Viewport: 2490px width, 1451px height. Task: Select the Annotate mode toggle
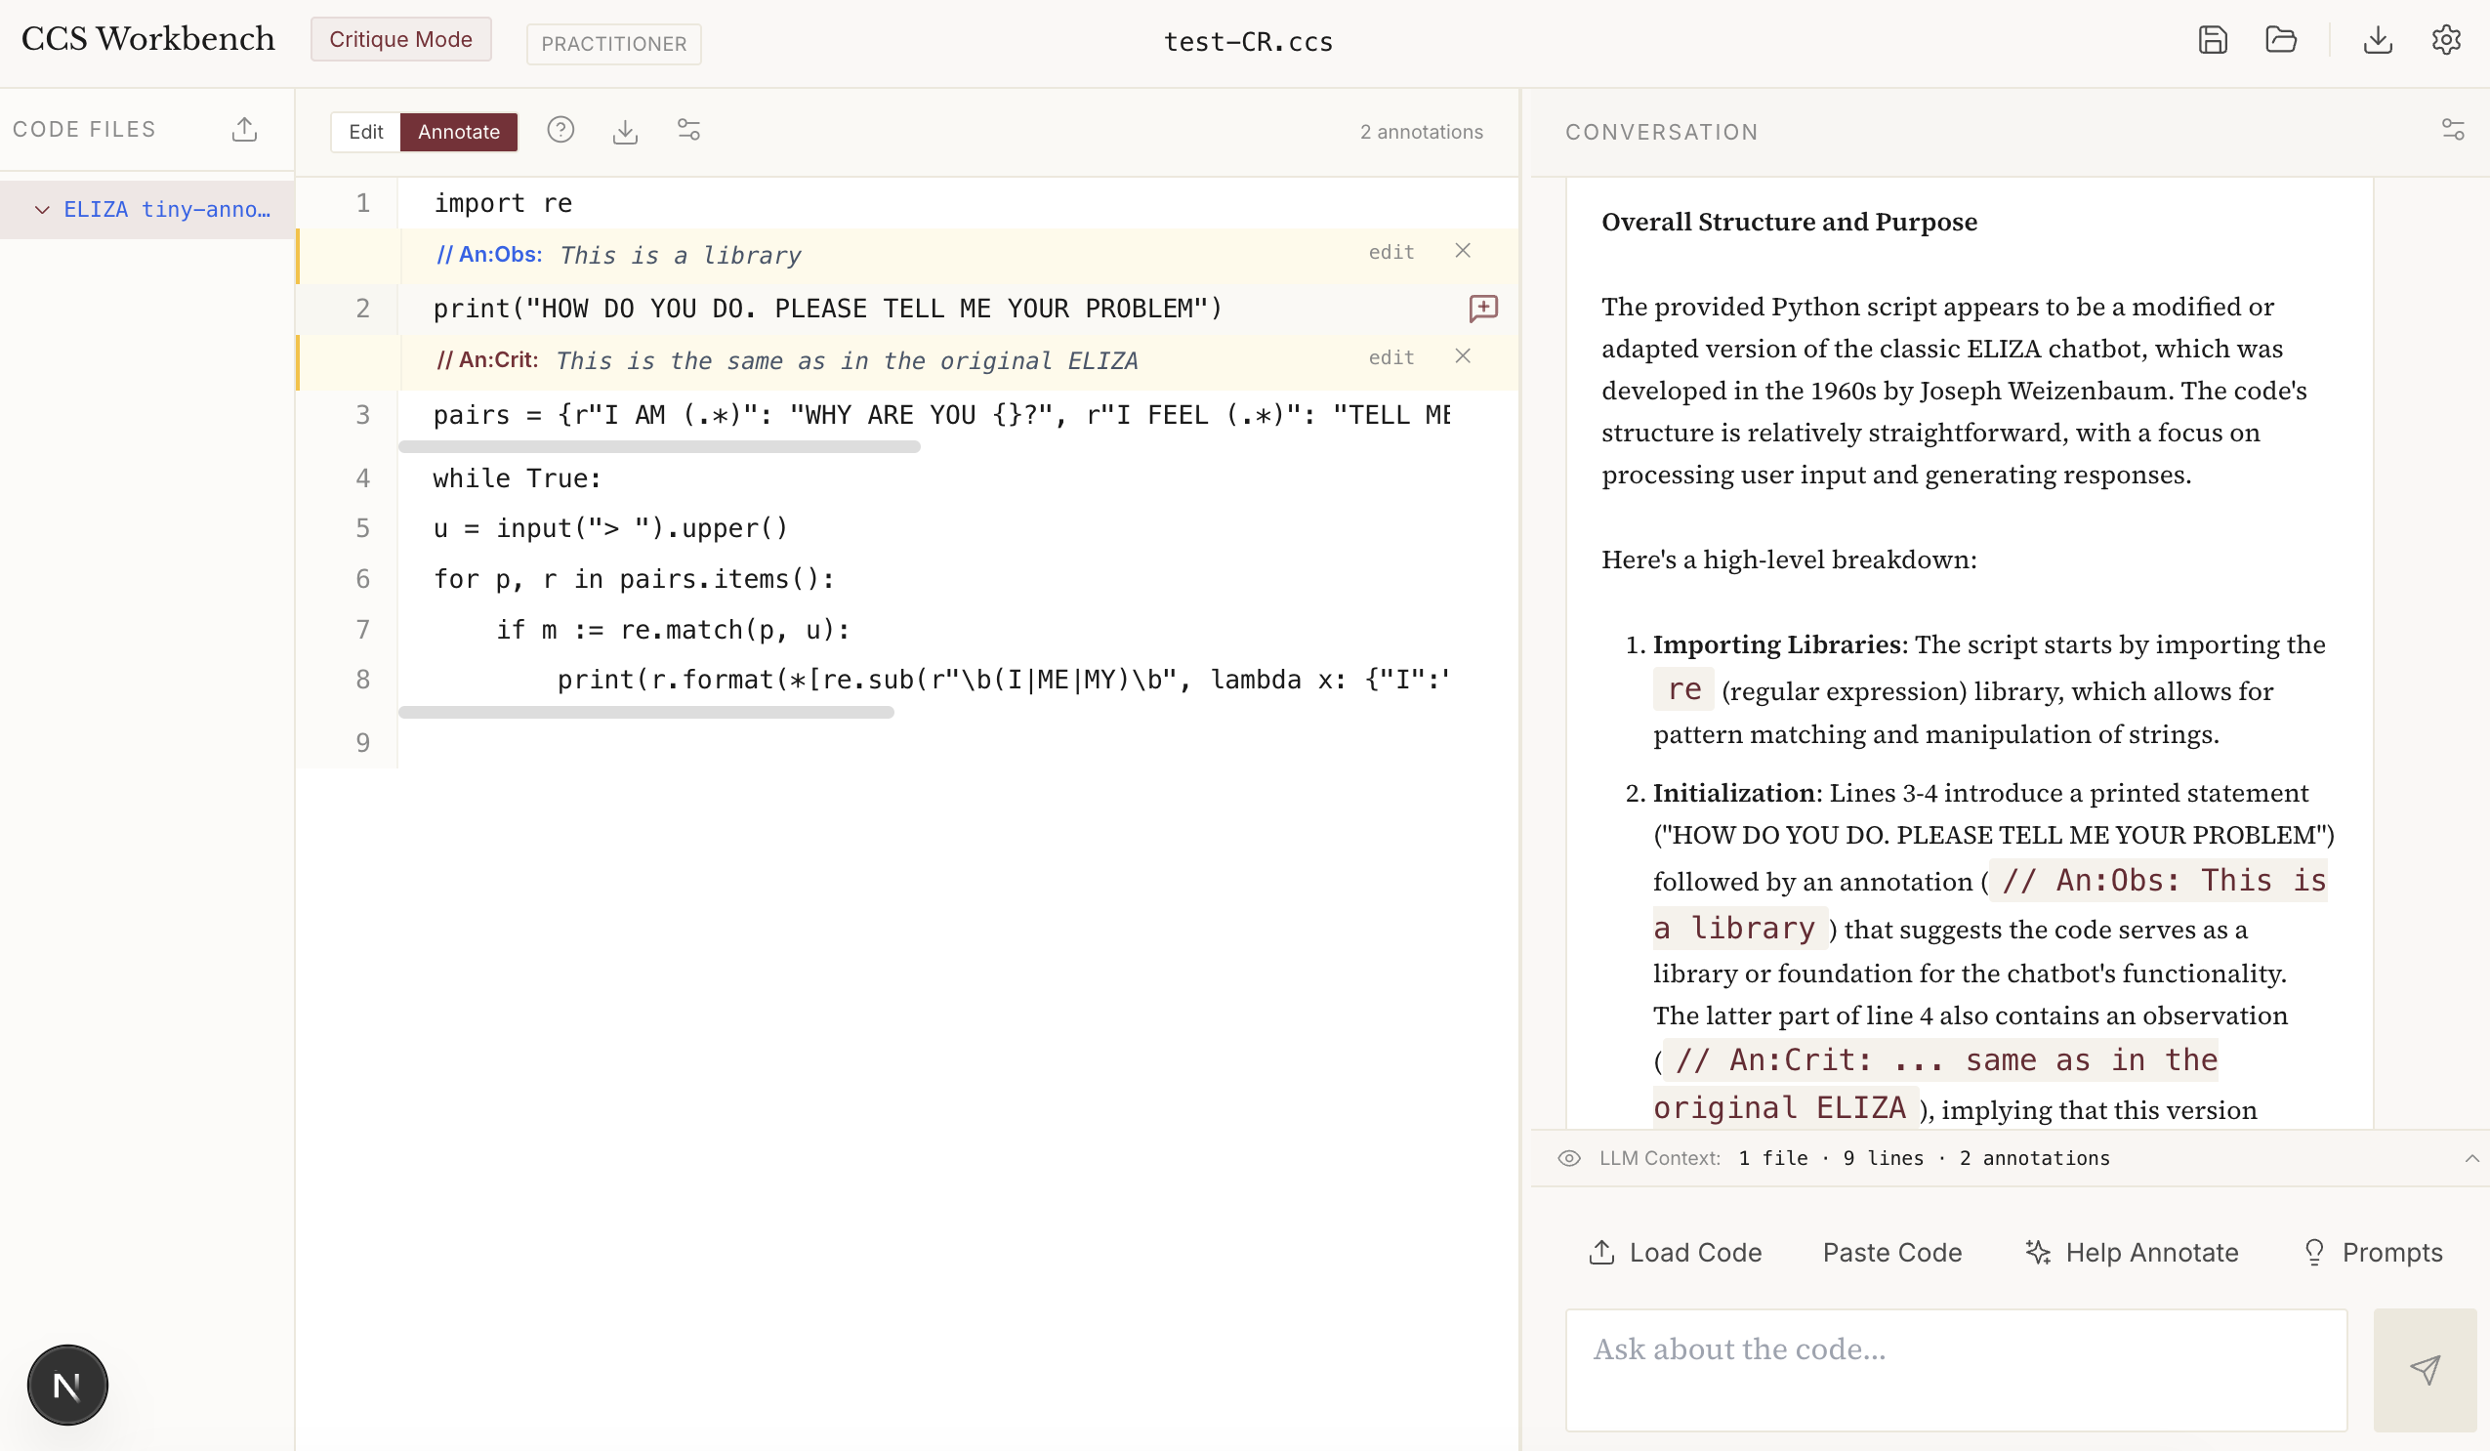459,132
